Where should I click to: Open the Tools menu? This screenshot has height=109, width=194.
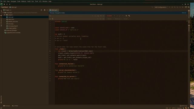click(x=36, y=1)
